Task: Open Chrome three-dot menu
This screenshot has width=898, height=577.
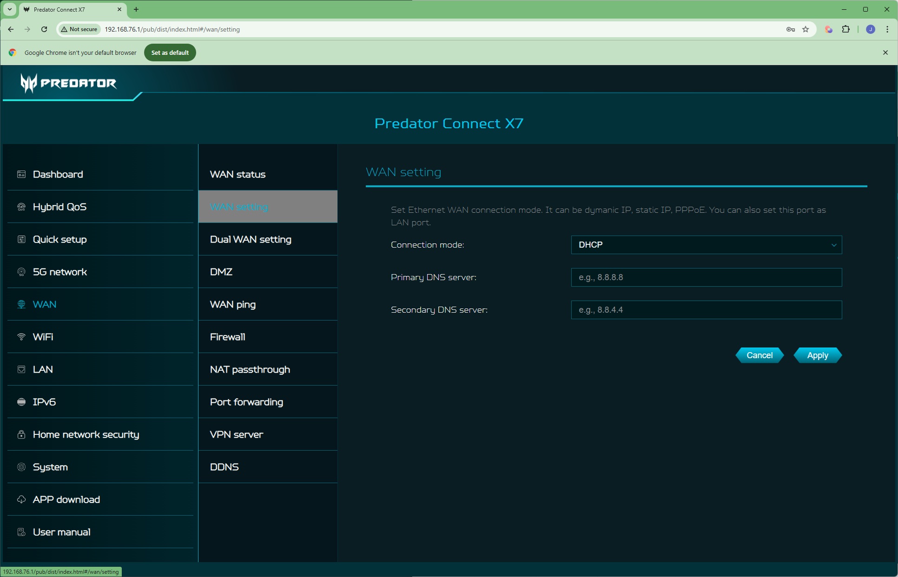Action: coord(887,29)
